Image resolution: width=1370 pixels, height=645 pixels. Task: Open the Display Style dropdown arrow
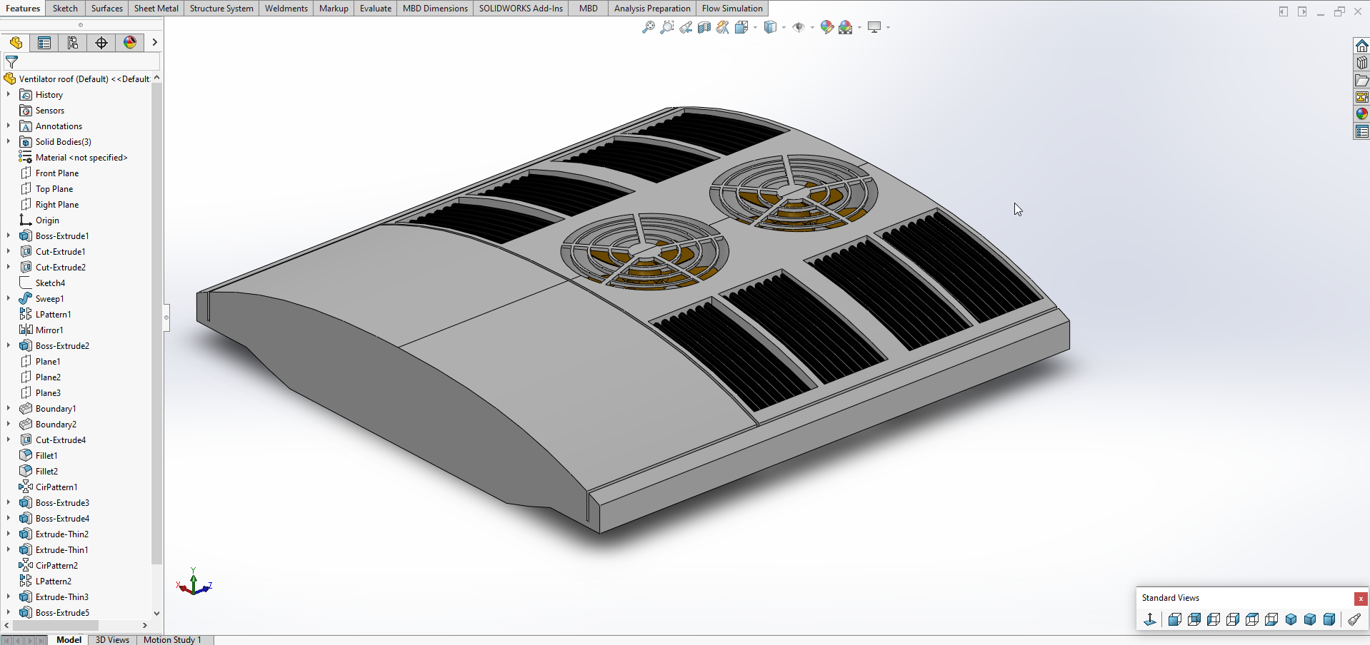784,27
